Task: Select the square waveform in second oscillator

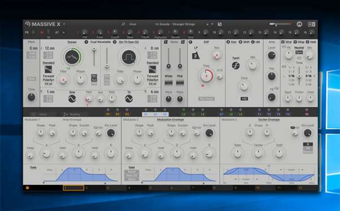Action: [129, 57]
